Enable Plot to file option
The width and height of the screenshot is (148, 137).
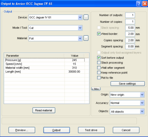(x=99, y=78)
